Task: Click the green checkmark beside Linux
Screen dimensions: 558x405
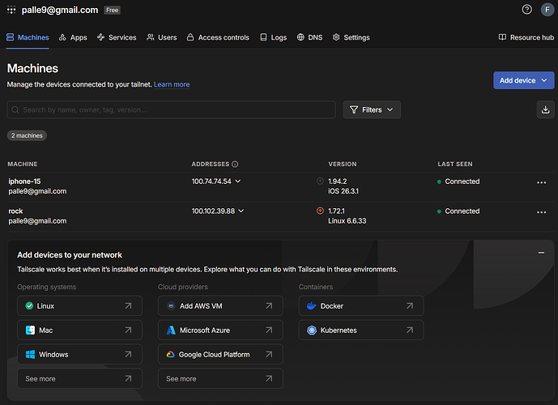Action: coord(29,305)
